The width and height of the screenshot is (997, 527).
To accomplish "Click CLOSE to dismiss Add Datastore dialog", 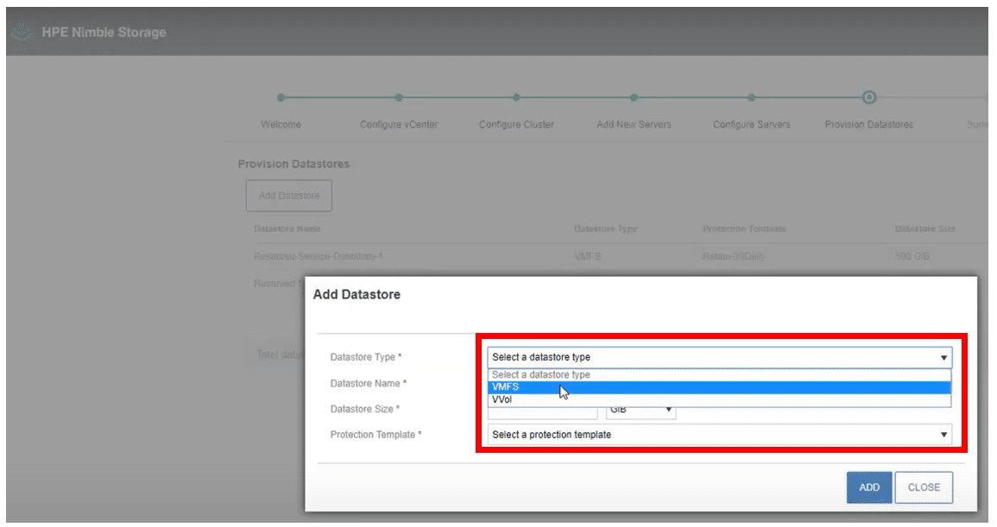I will [x=924, y=487].
